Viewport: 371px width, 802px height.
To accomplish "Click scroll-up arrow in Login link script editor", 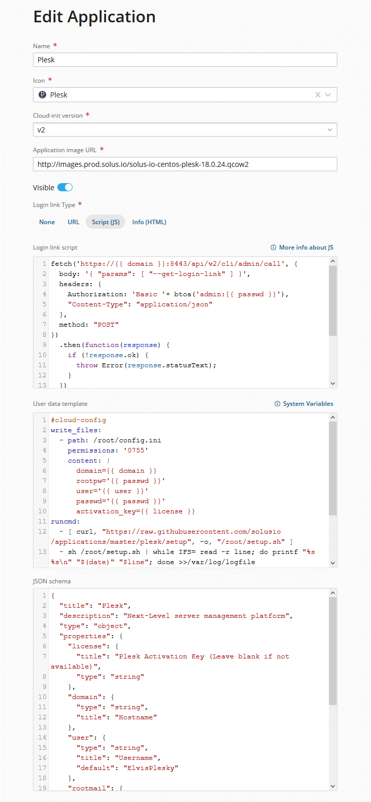I will click(333, 261).
